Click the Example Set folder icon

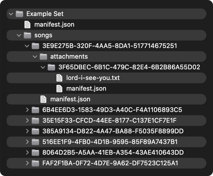tap(19, 14)
